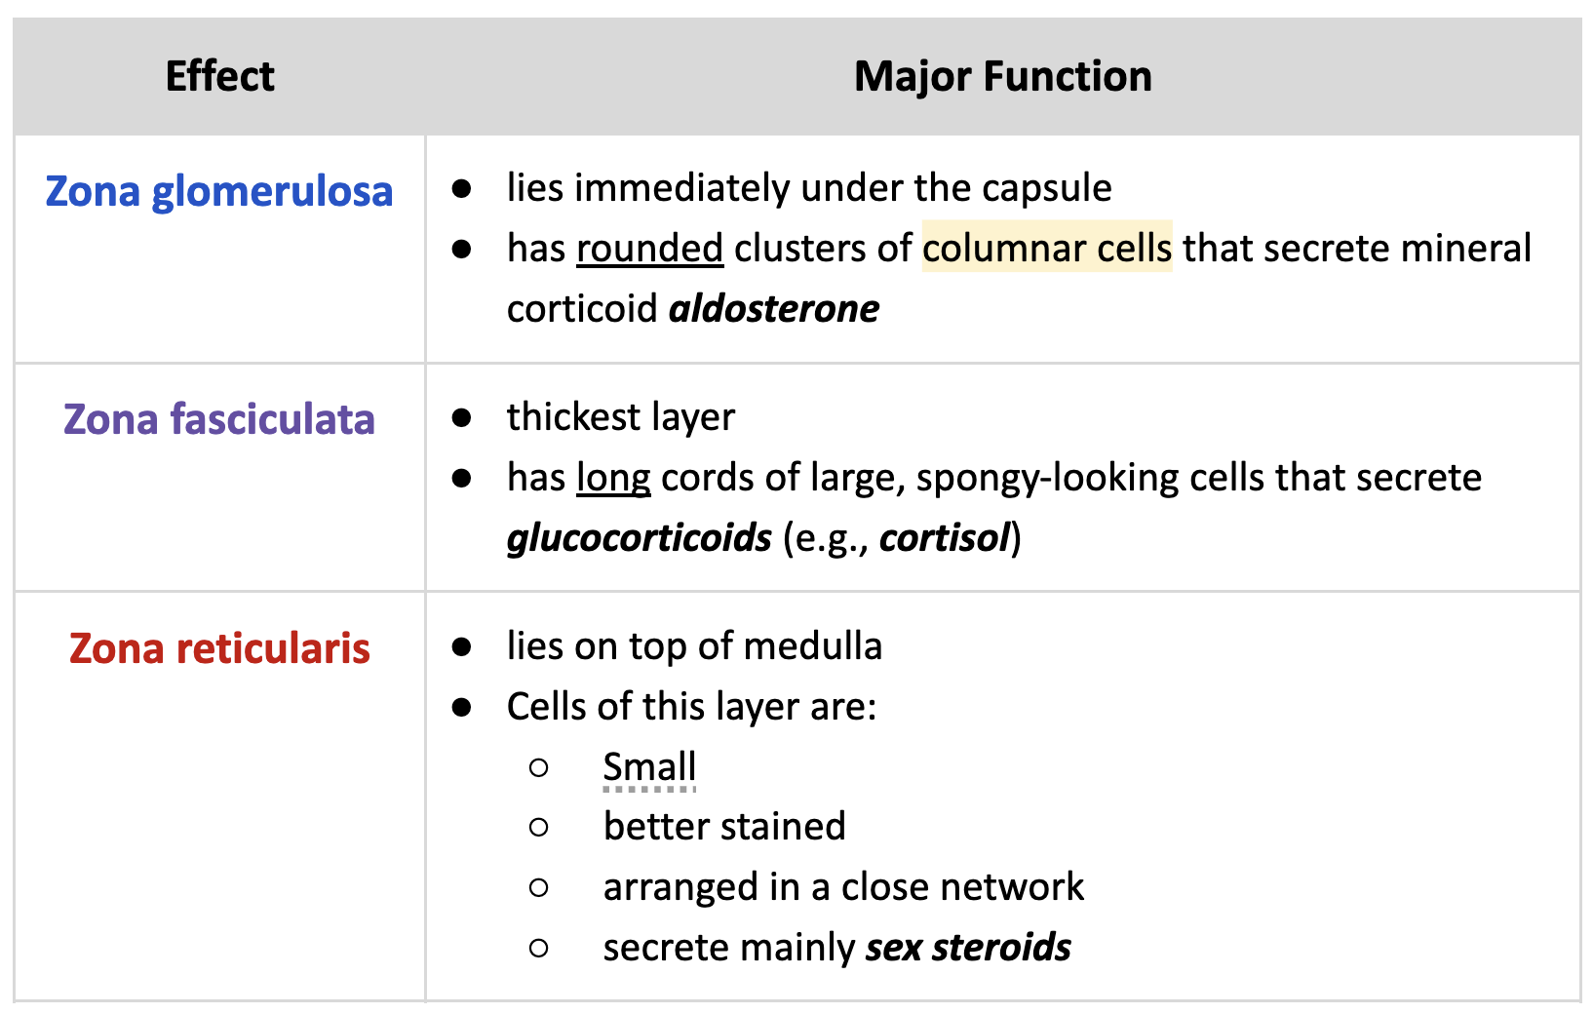Image resolution: width=1593 pixels, height=1014 pixels.
Task: Click the underlined word long
Action: [613, 478]
